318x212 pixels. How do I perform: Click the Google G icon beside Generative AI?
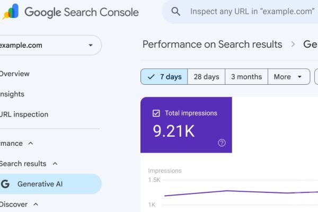click(5, 184)
